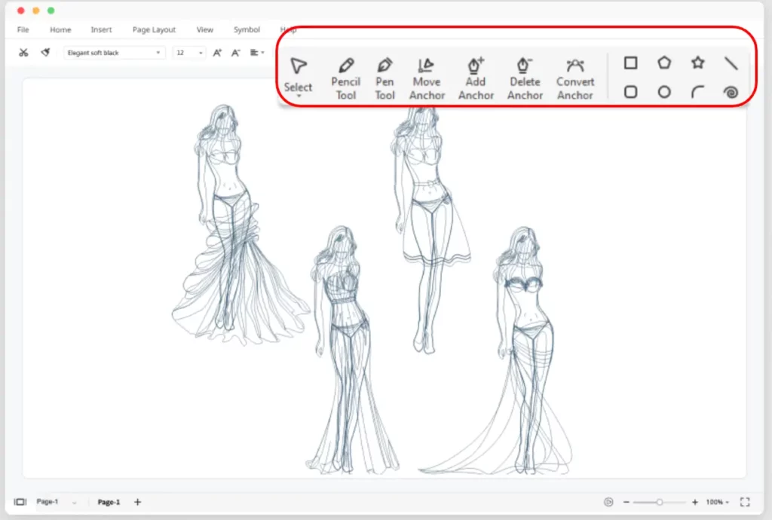Open the font size 12 dropdown
Image resolution: width=772 pixels, height=520 pixels.
point(189,53)
